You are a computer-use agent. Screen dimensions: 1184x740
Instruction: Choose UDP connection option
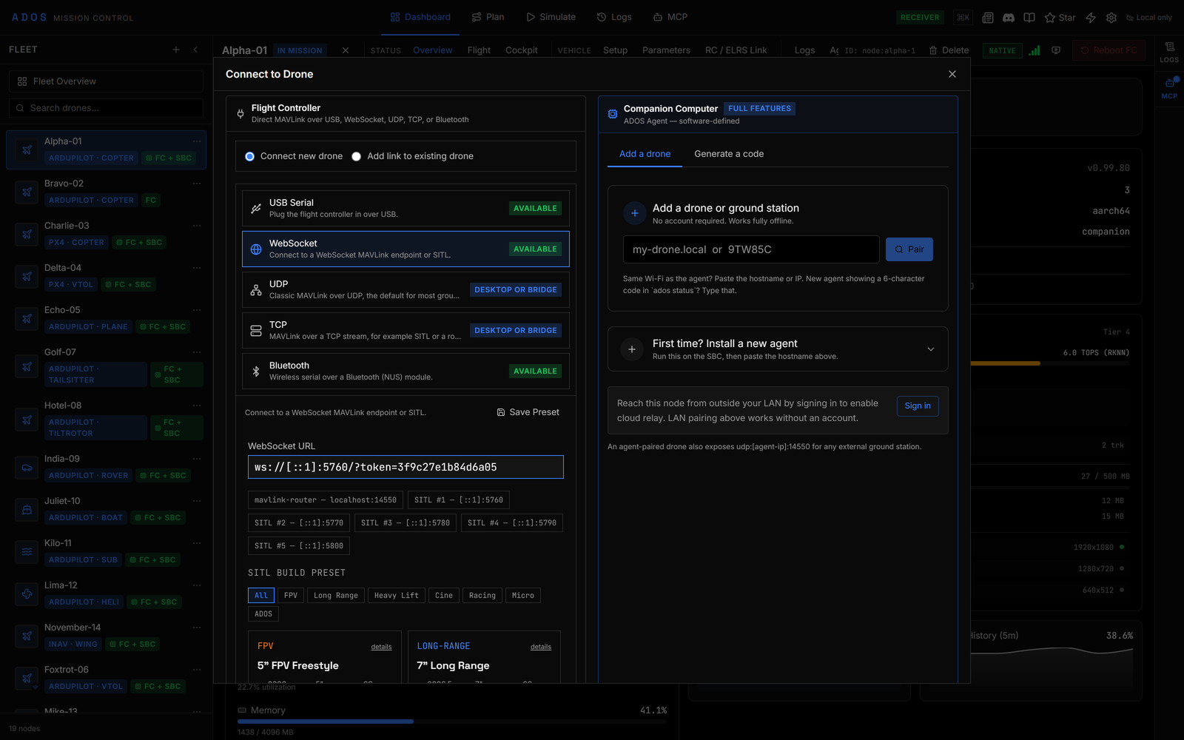(x=406, y=289)
